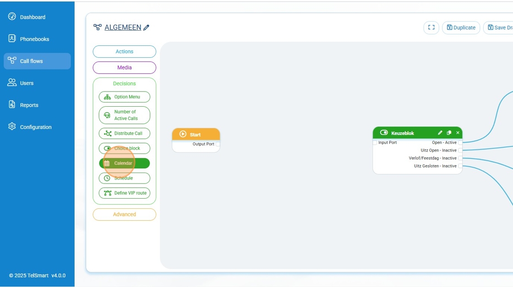This screenshot has width=513, height=287.
Task: Edit the Keuzeblok node with pencil icon
Action: (x=440, y=133)
